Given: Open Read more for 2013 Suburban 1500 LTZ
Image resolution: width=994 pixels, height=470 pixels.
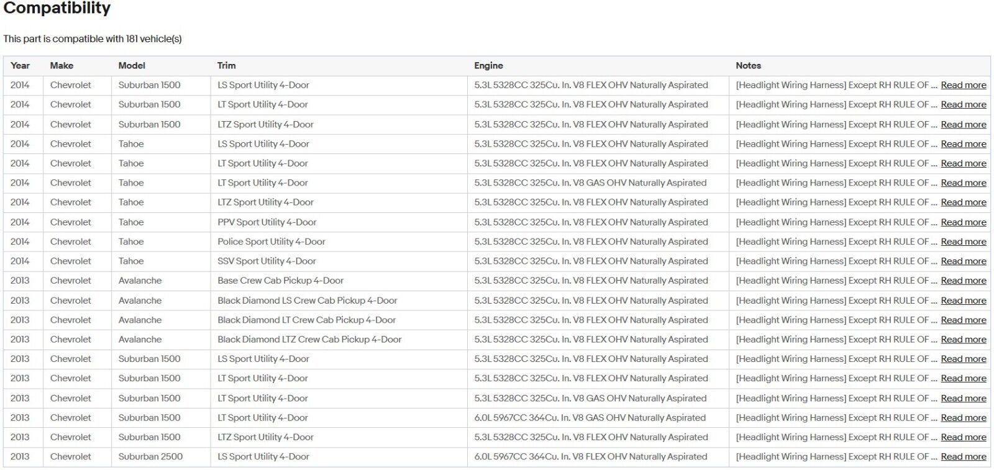Looking at the screenshot, I should (963, 437).
